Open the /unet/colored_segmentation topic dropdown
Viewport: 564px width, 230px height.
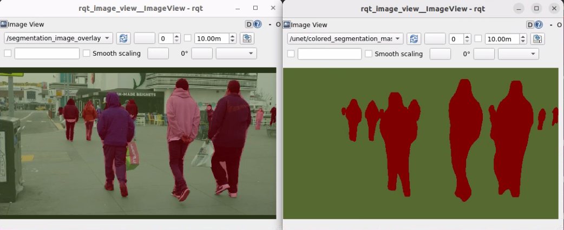345,38
